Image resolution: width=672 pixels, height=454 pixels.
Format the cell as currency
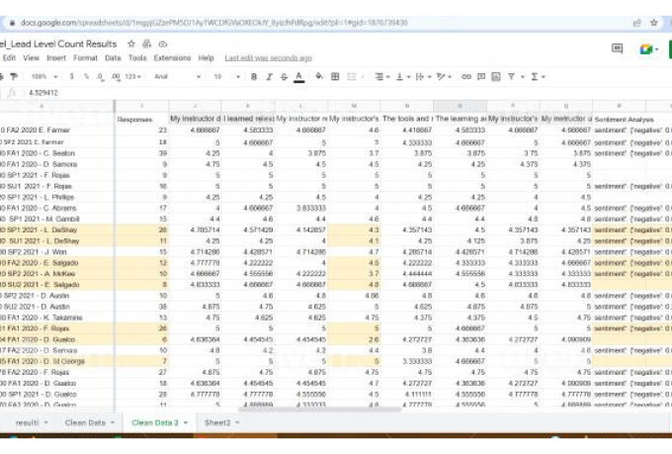coord(71,76)
